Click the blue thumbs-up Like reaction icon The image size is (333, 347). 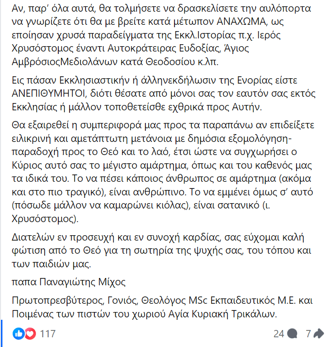tap(18, 333)
